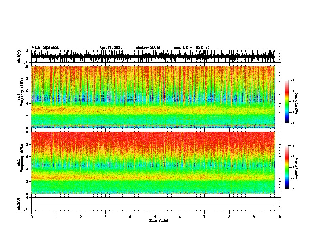This screenshot has height=243, width=314.
Task: Click the "station=MAM" header label
Action: click(x=148, y=48)
